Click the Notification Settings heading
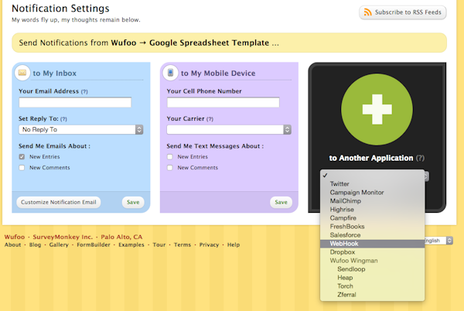This screenshot has width=464, height=311. tap(60, 9)
